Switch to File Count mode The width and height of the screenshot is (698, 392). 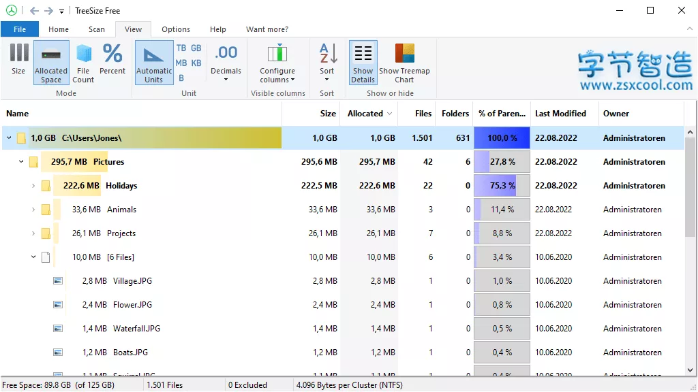click(83, 62)
